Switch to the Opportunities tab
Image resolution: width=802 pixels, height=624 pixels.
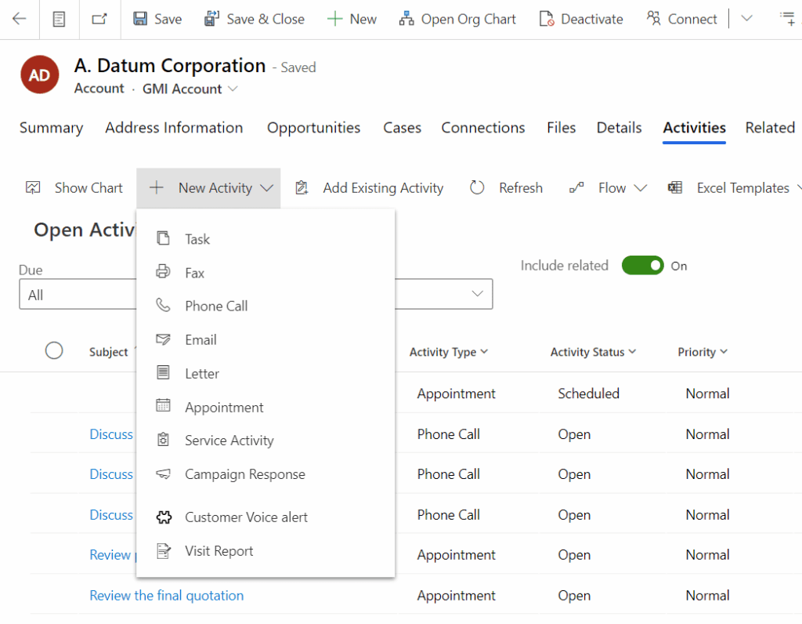pyautogui.click(x=313, y=128)
